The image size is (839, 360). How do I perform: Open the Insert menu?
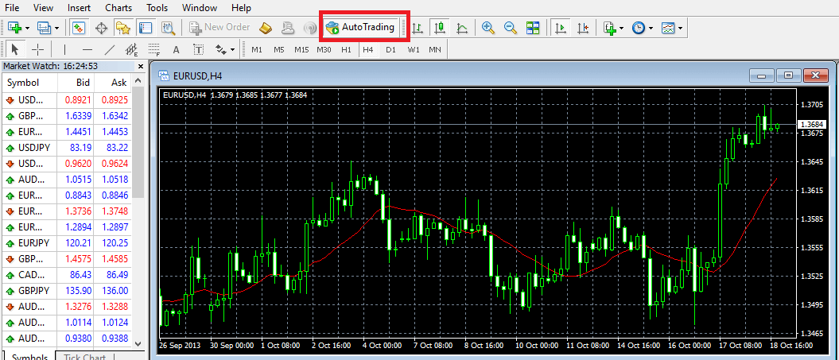(80, 8)
